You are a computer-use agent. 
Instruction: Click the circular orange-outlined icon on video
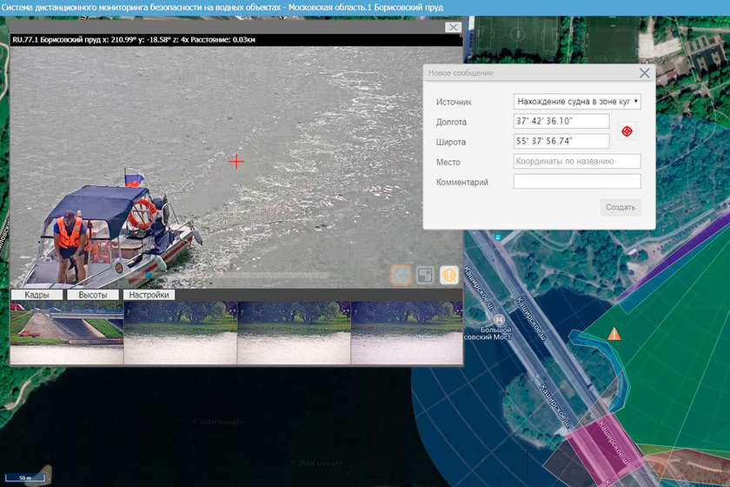[401, 275]
